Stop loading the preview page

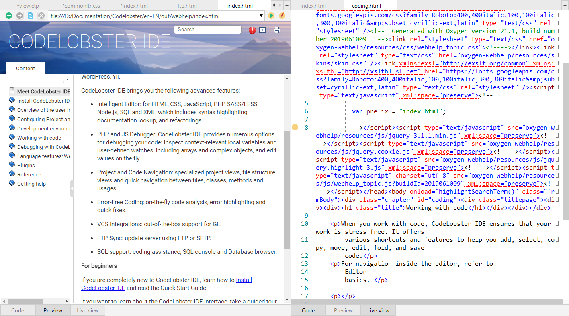coord(41,16)
